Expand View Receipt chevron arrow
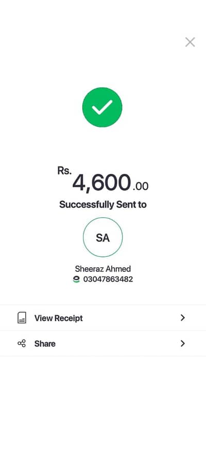206x473 pixels. coord(182,318)
